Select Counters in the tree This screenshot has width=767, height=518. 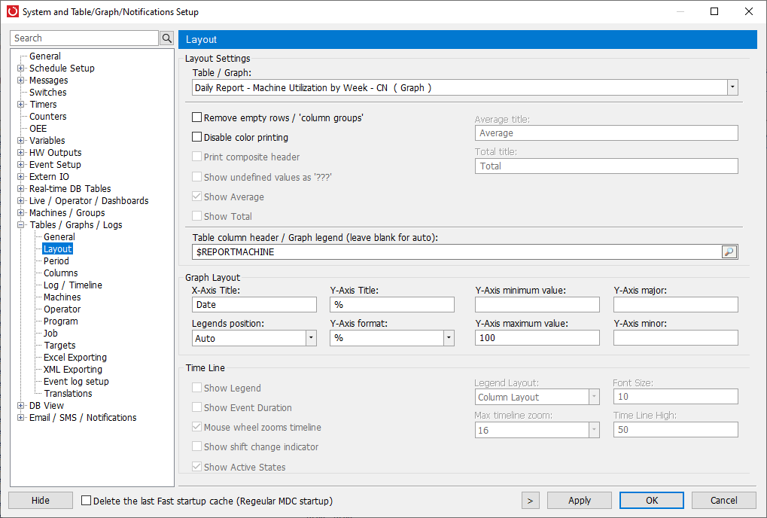47,117
